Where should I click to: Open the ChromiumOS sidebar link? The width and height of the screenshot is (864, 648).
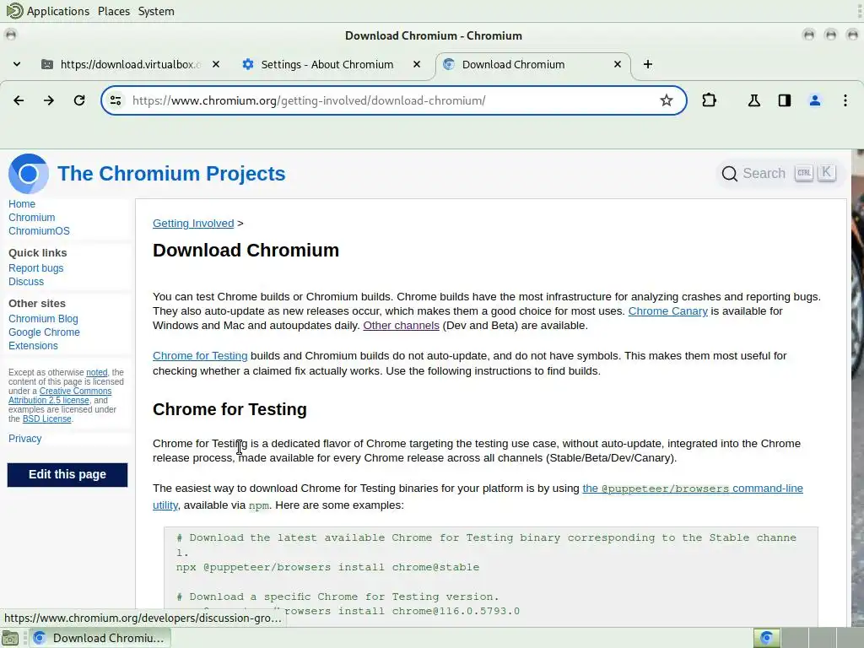click(39, 231)
